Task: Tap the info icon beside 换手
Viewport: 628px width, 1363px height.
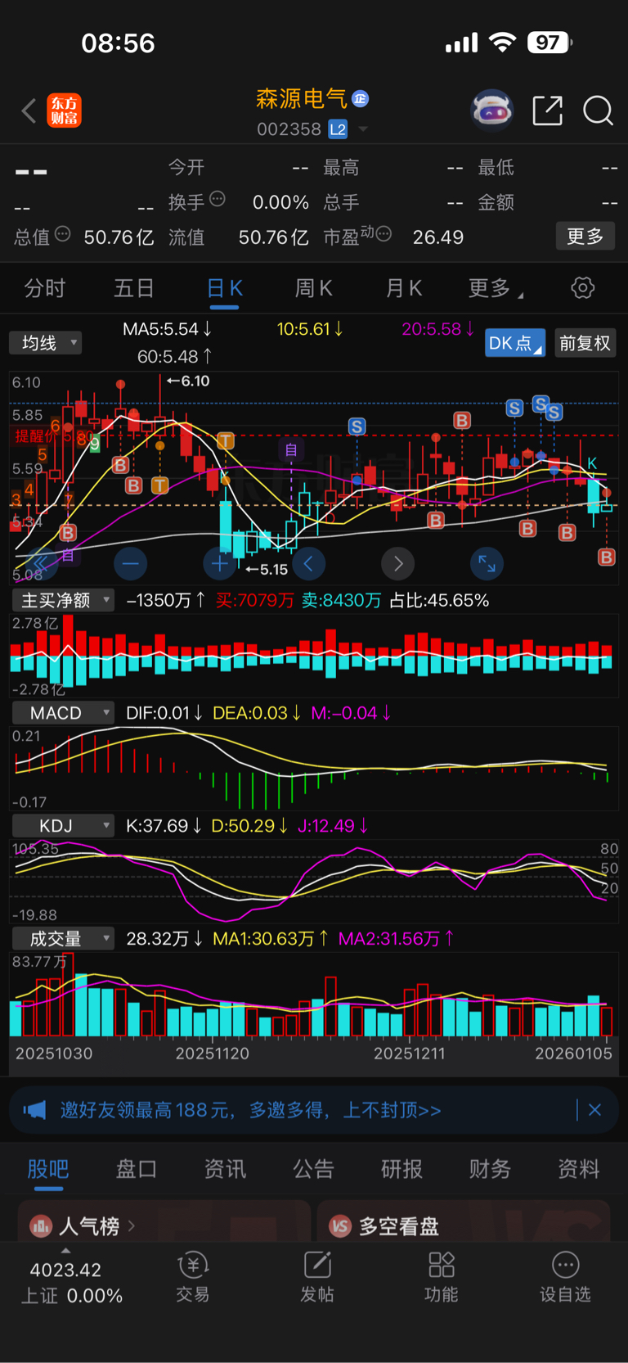Action: point(218,199)
